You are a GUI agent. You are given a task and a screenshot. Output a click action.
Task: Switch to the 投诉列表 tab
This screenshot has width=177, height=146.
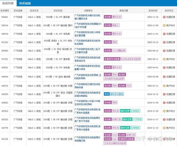(8, 3)
